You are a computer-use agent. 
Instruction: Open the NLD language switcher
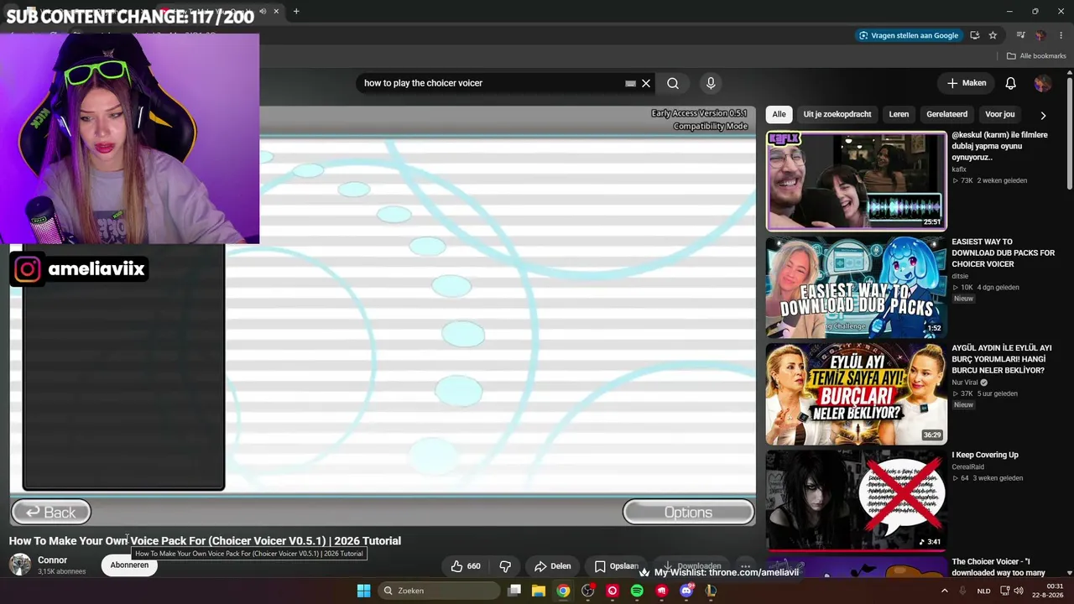(x=983, y=591)
